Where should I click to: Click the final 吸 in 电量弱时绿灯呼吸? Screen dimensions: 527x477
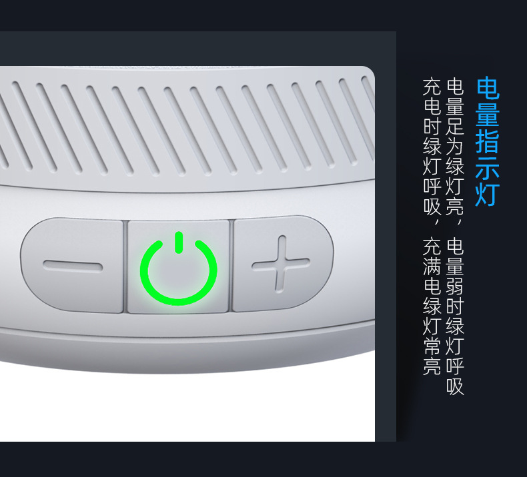455,386
